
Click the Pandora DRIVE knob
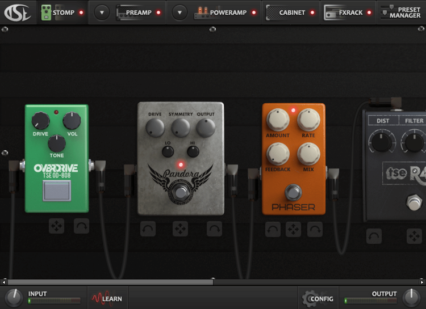[x=155, y=128]
